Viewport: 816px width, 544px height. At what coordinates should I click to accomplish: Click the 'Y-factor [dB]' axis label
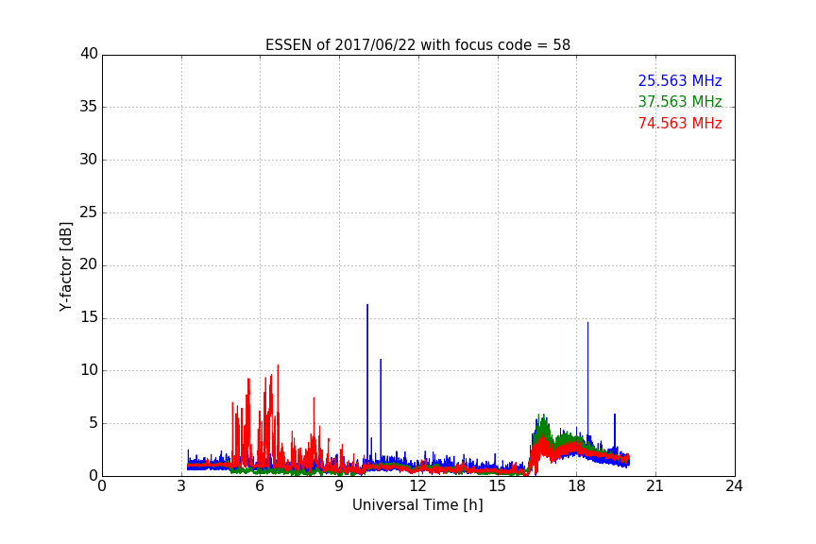tap(65, 266)
